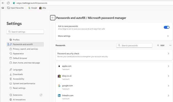
Task: Open Privacy, search, and services
Action: tap(25, 49)
